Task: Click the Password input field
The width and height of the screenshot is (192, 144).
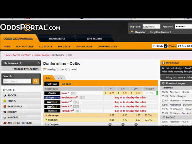Action: (184, 26)
